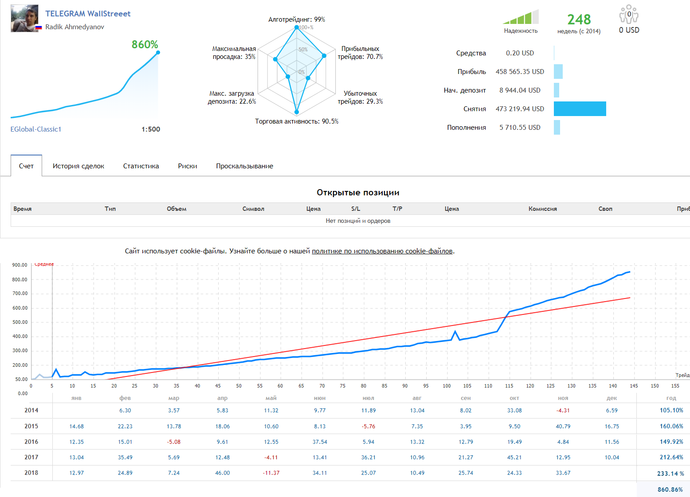
Task: Click the Средства 0.20 USD value
Action: [x=520, y=53]
